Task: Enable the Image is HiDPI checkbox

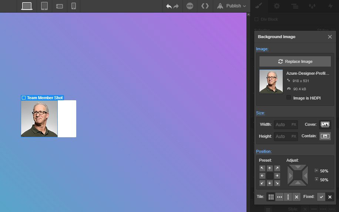Action: tap(288, 97)
